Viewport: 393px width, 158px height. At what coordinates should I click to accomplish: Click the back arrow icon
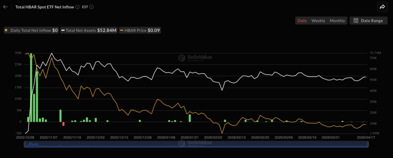pos(5,7)
